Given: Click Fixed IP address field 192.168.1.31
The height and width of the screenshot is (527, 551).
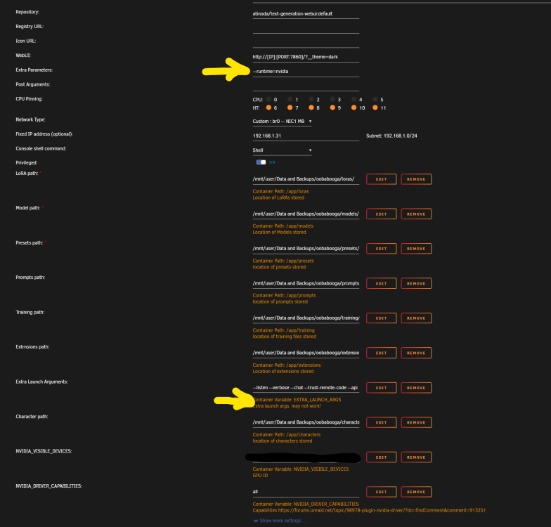Looking at the screenshot, I should pos(306,136).
